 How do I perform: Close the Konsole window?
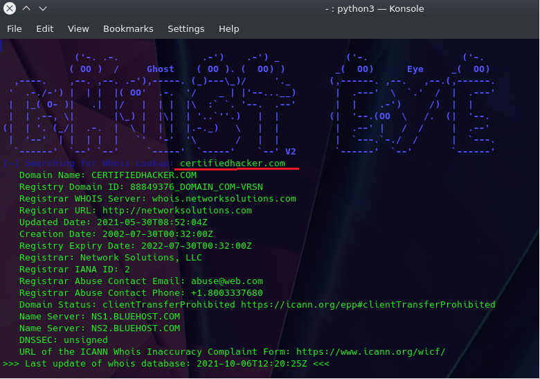(x=10, y=8)
